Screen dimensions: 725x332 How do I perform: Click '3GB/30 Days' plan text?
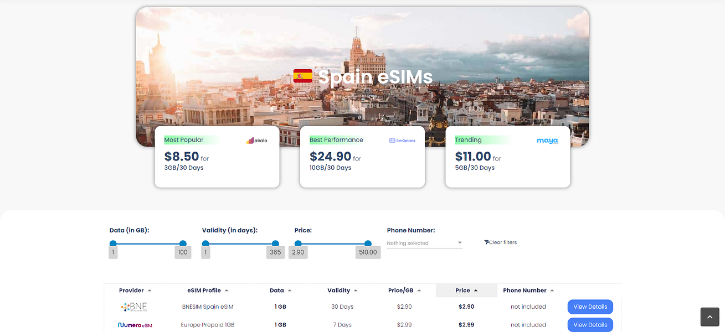tap(184, 168)
